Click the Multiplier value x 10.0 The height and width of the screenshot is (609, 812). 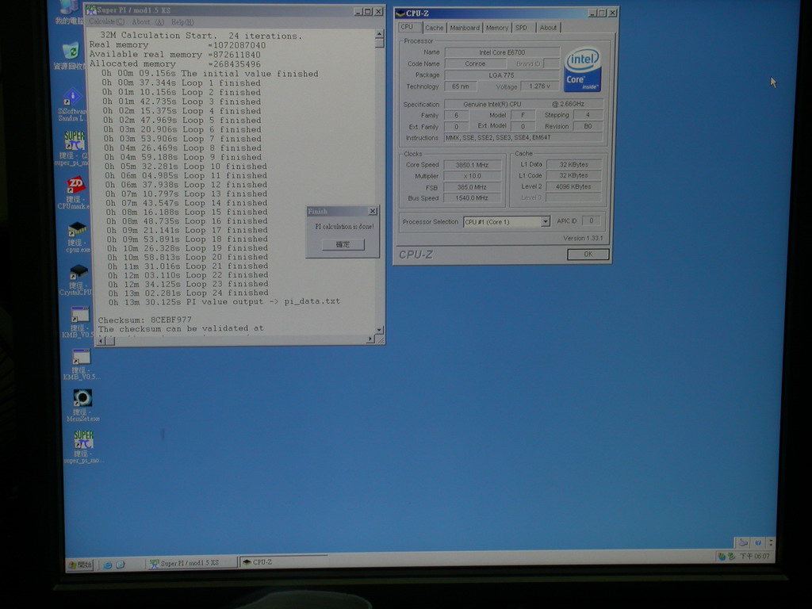click(x=473, y=176)
